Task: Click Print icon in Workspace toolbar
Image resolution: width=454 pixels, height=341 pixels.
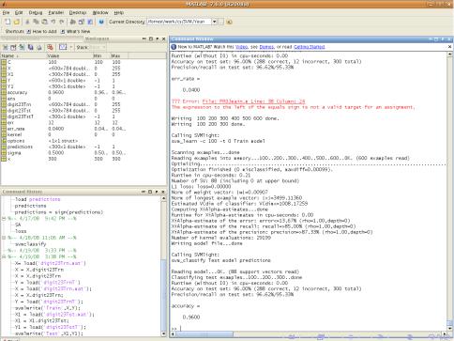Action: pos(39,47)
